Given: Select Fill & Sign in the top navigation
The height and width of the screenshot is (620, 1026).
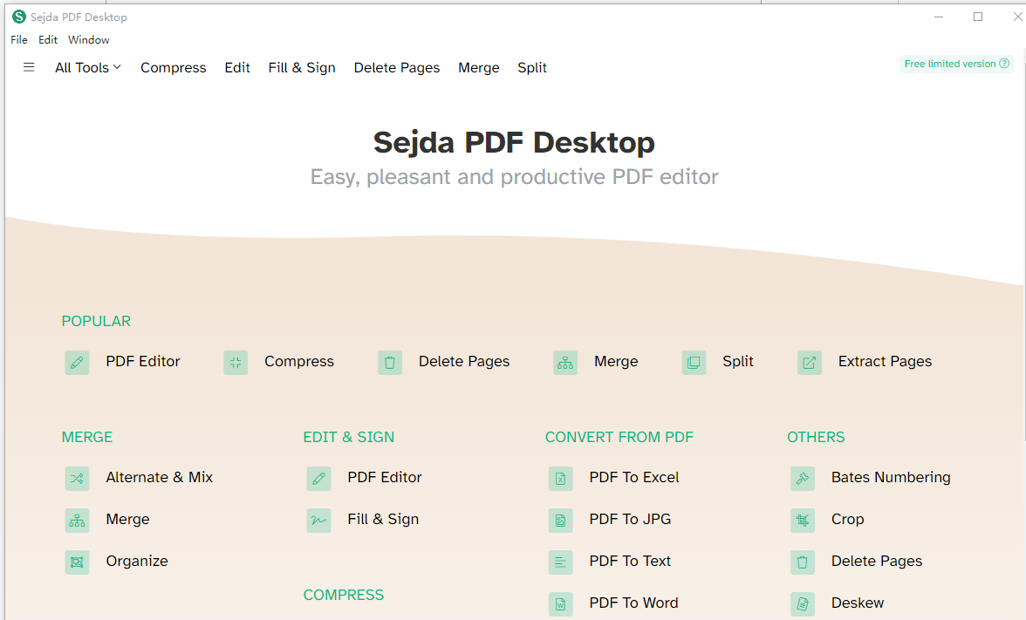Looking at the screenshot, I should click(302, 67).
